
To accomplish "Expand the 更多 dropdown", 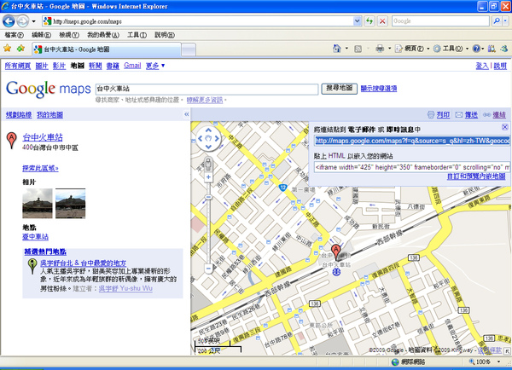I will click(155, 66).
